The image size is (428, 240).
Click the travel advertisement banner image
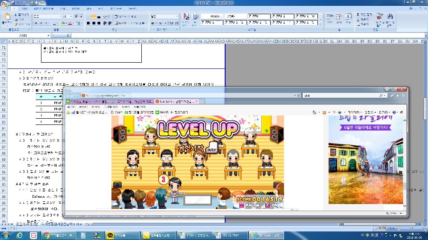366,160
